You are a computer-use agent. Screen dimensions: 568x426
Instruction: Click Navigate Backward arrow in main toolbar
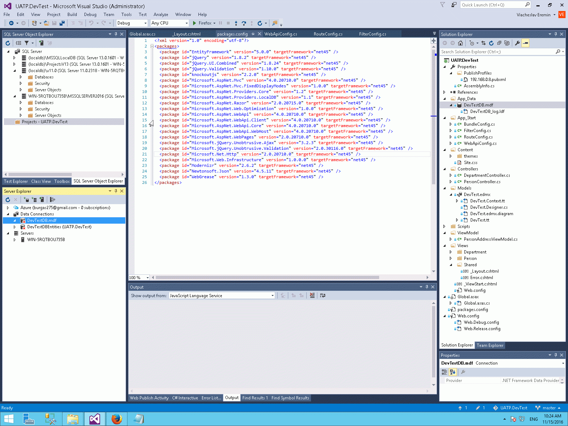(x=11, y=23)
